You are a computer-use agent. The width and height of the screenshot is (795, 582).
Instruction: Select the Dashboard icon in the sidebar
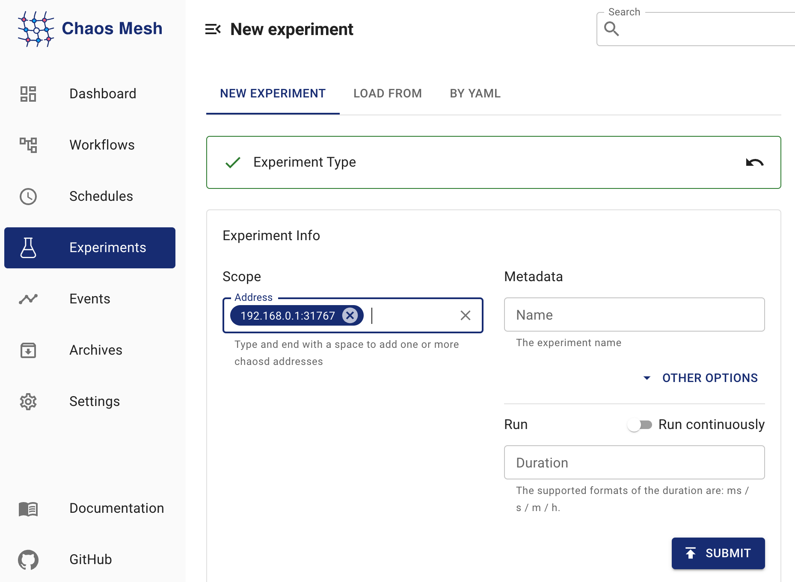pyautogui.click(x=28, y=93)
